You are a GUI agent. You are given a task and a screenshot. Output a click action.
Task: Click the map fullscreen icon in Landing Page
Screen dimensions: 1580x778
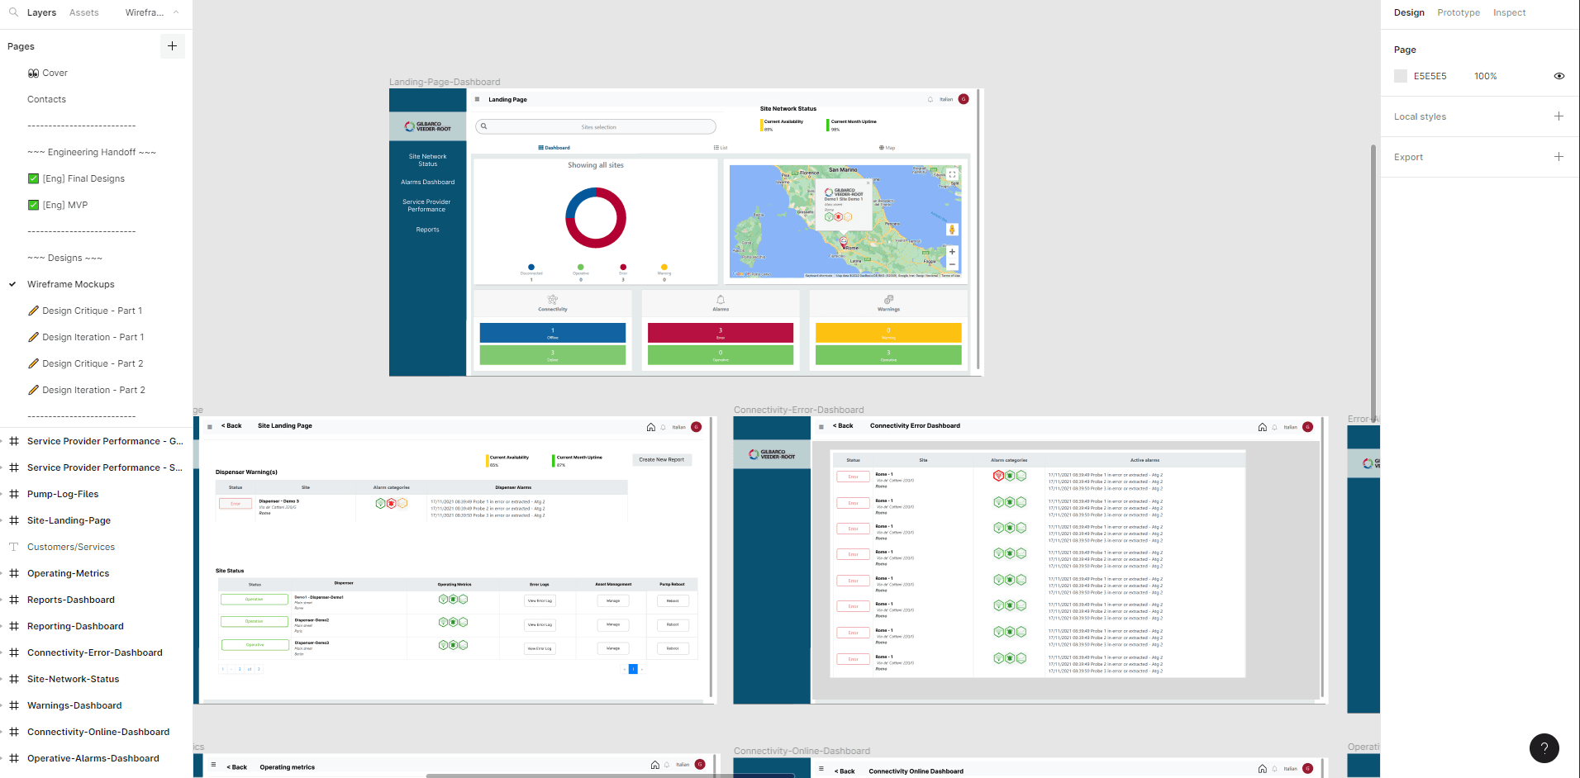(x=952, y=174)
